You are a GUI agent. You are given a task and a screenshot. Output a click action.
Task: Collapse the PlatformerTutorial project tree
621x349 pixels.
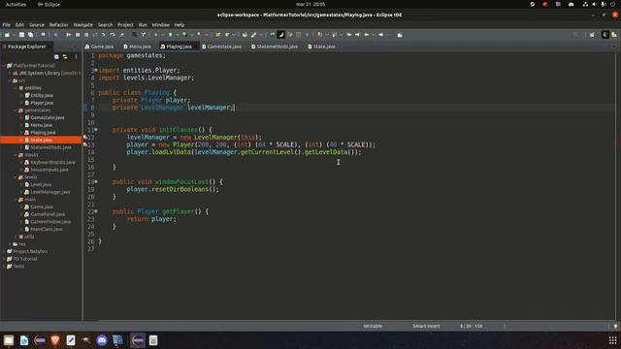(4, 66)
